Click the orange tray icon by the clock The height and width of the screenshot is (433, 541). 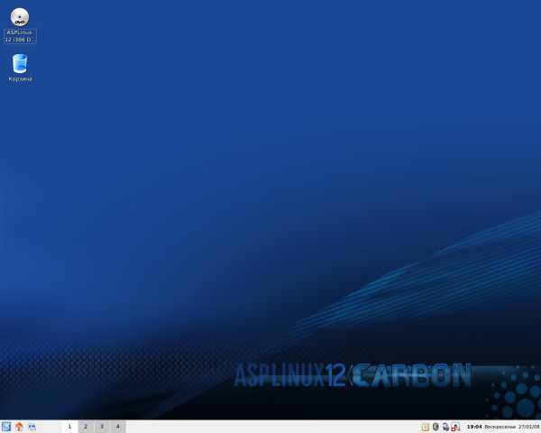(426, 427)
